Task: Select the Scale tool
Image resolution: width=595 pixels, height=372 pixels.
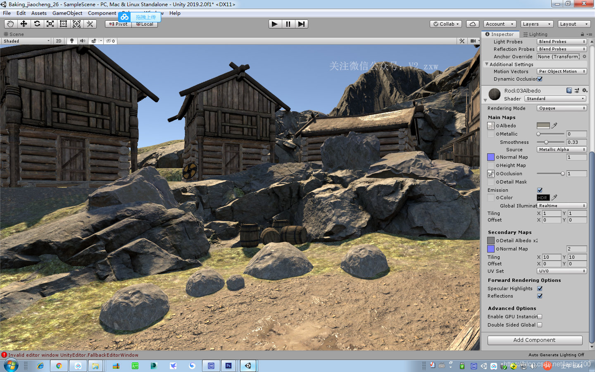Action: [50, 24]
